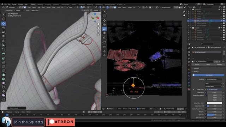Adjust the Subsurface IOR slider
Screen dimensions: 226x127
pos(214,106)
